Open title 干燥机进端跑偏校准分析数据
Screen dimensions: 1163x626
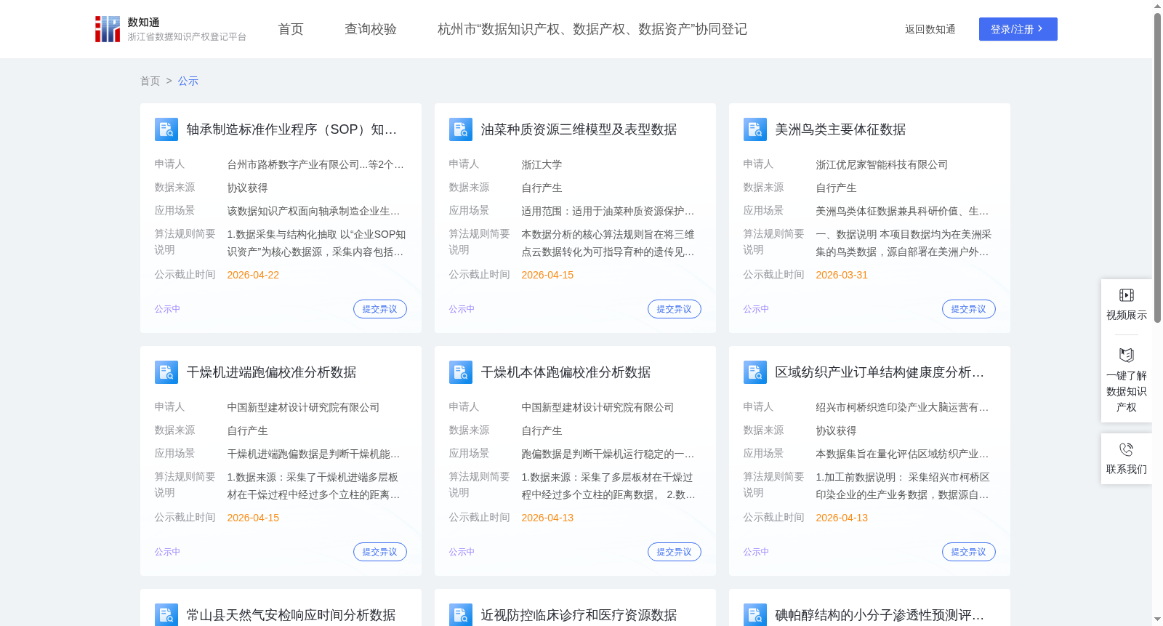(x=271, y=372)
